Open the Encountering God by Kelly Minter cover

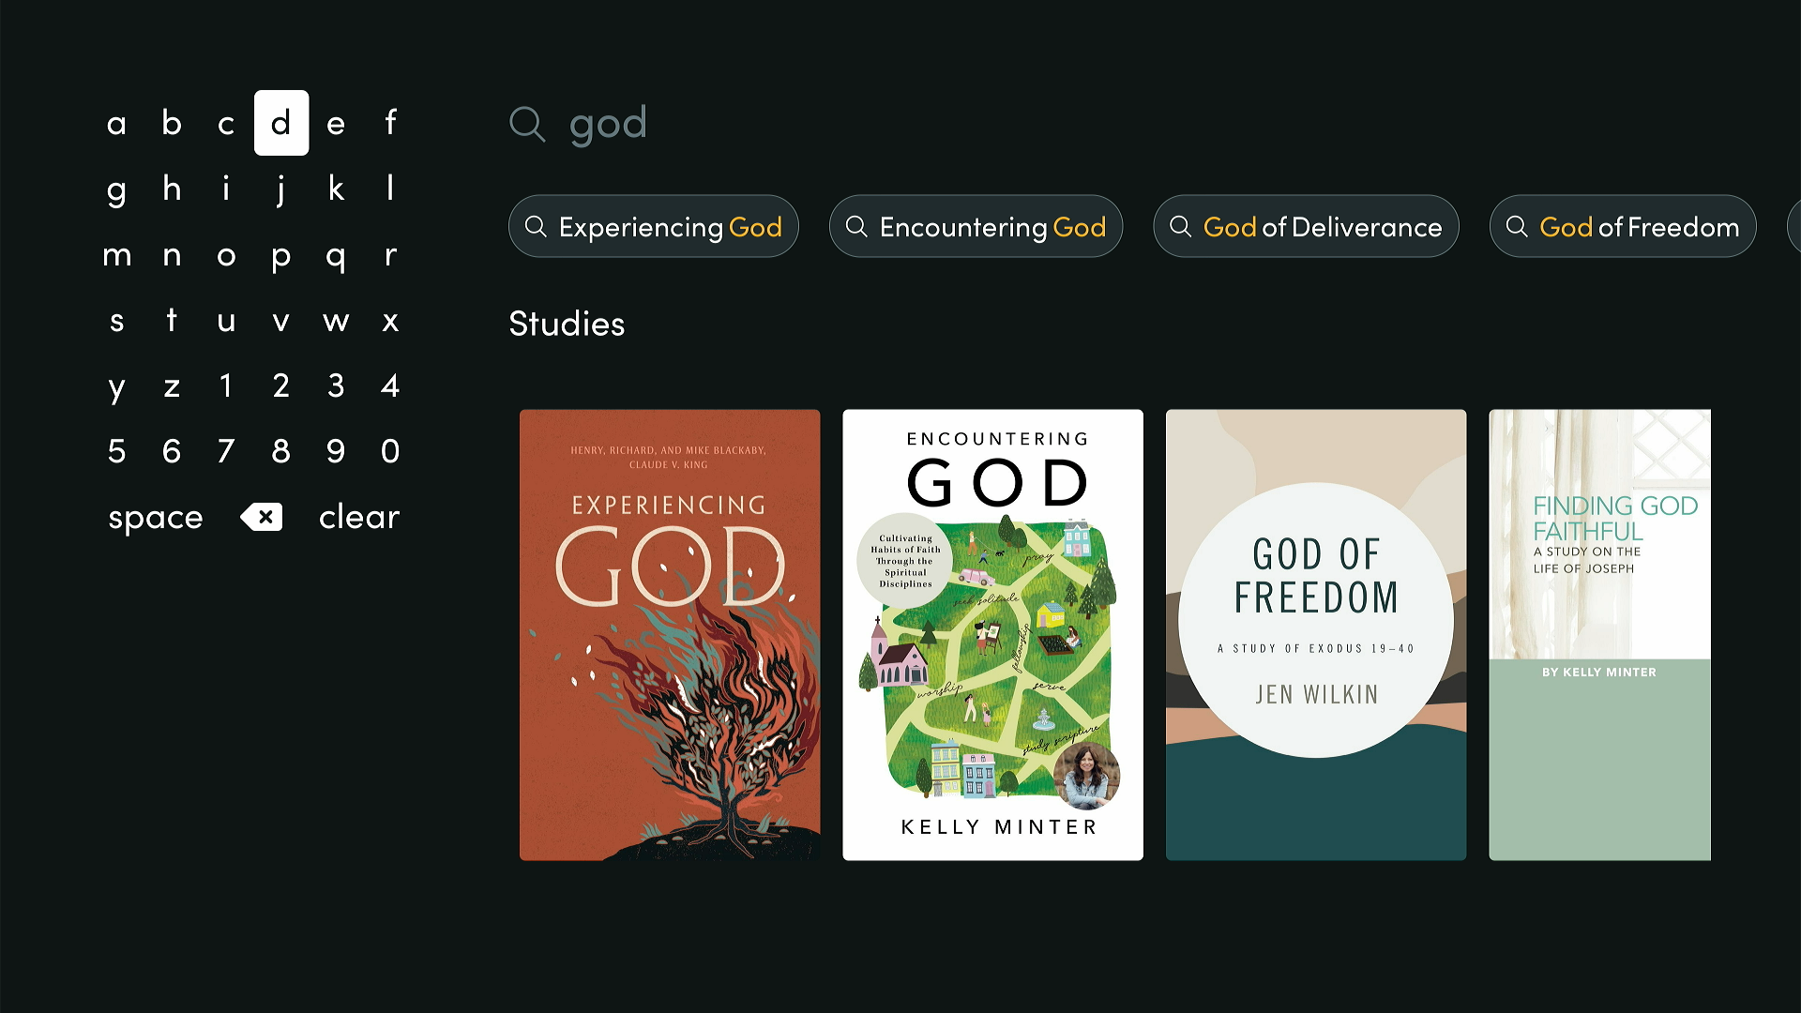coord(992,635)
